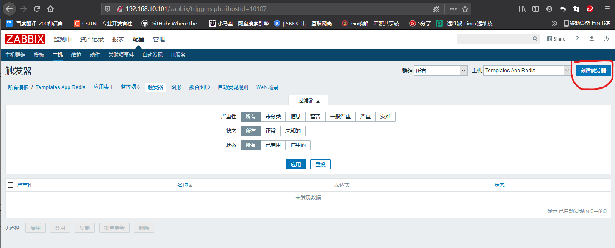Switch to 自动发现规则 tab
Screen dimensions: 615x248
233,87
